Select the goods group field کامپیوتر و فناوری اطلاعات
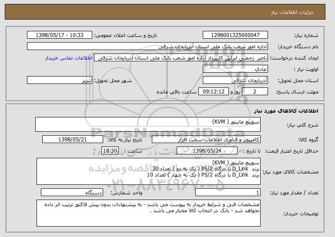This screenshot has height=237, width=335. pyautogui.click(x=206, y=140)
